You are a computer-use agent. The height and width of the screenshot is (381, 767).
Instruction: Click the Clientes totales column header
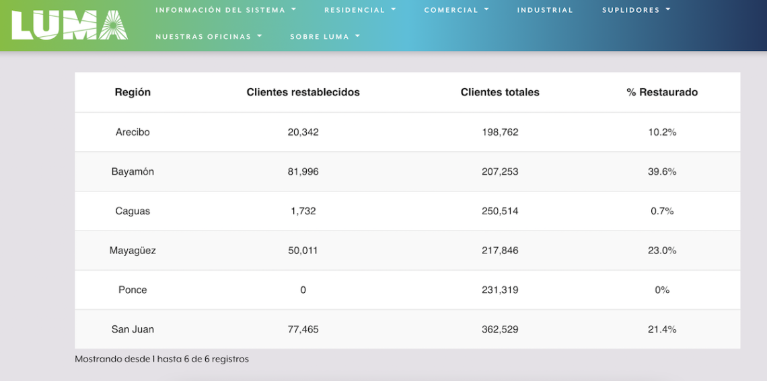500,92
